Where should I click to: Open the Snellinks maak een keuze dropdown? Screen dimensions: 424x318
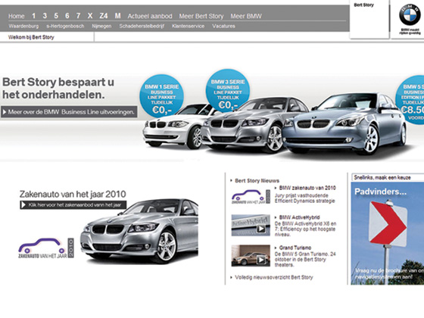tap(388, 177)
